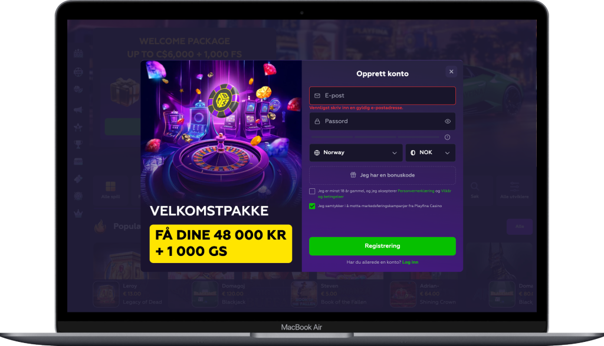604x346 pixels.
Task: Open the Personvernerklæring link
Action: pyautogui.click(x=416, y=191)
